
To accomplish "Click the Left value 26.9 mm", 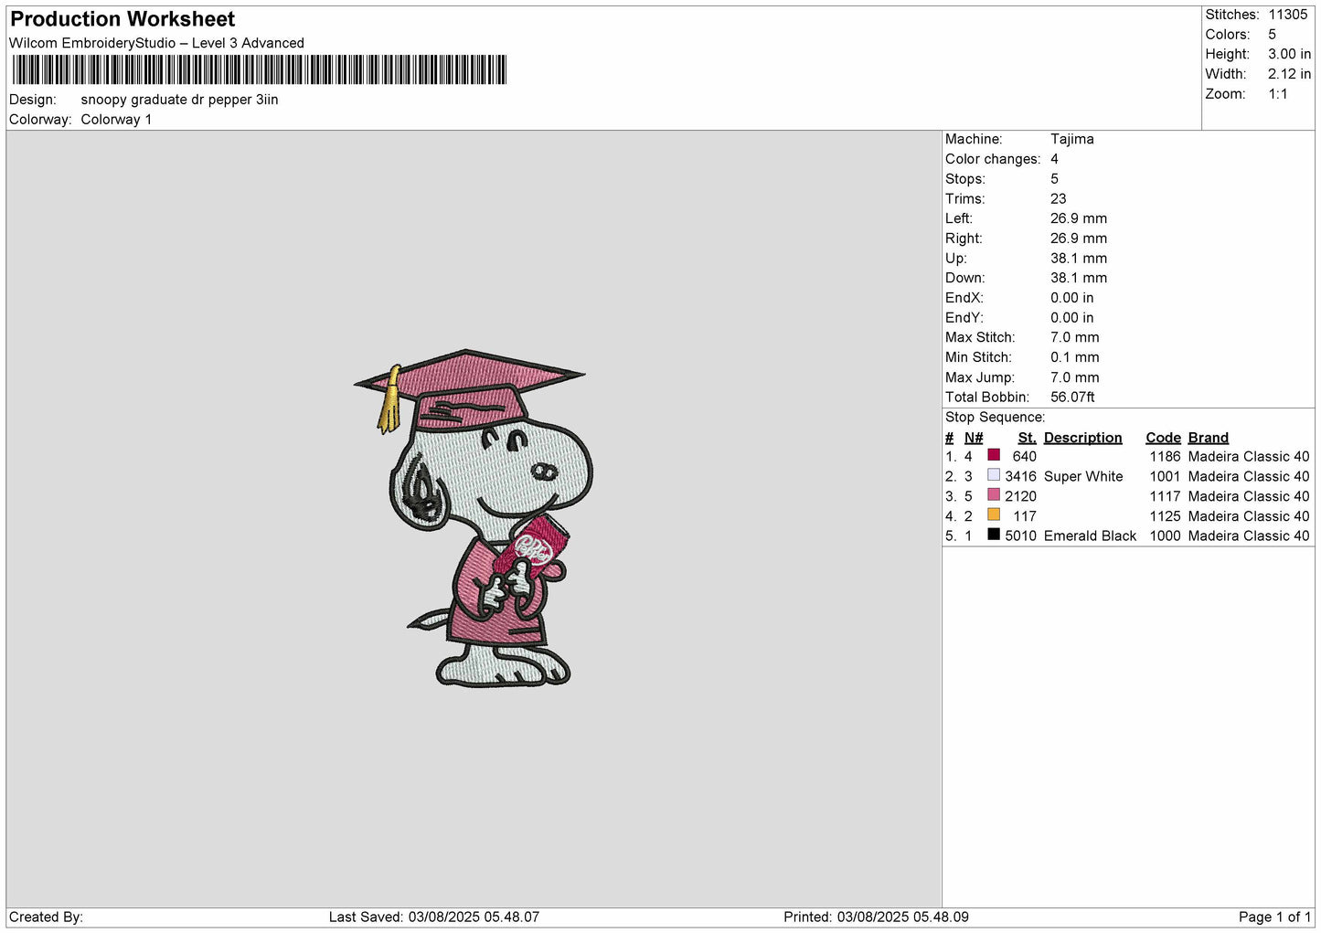I will (1079, 218).
